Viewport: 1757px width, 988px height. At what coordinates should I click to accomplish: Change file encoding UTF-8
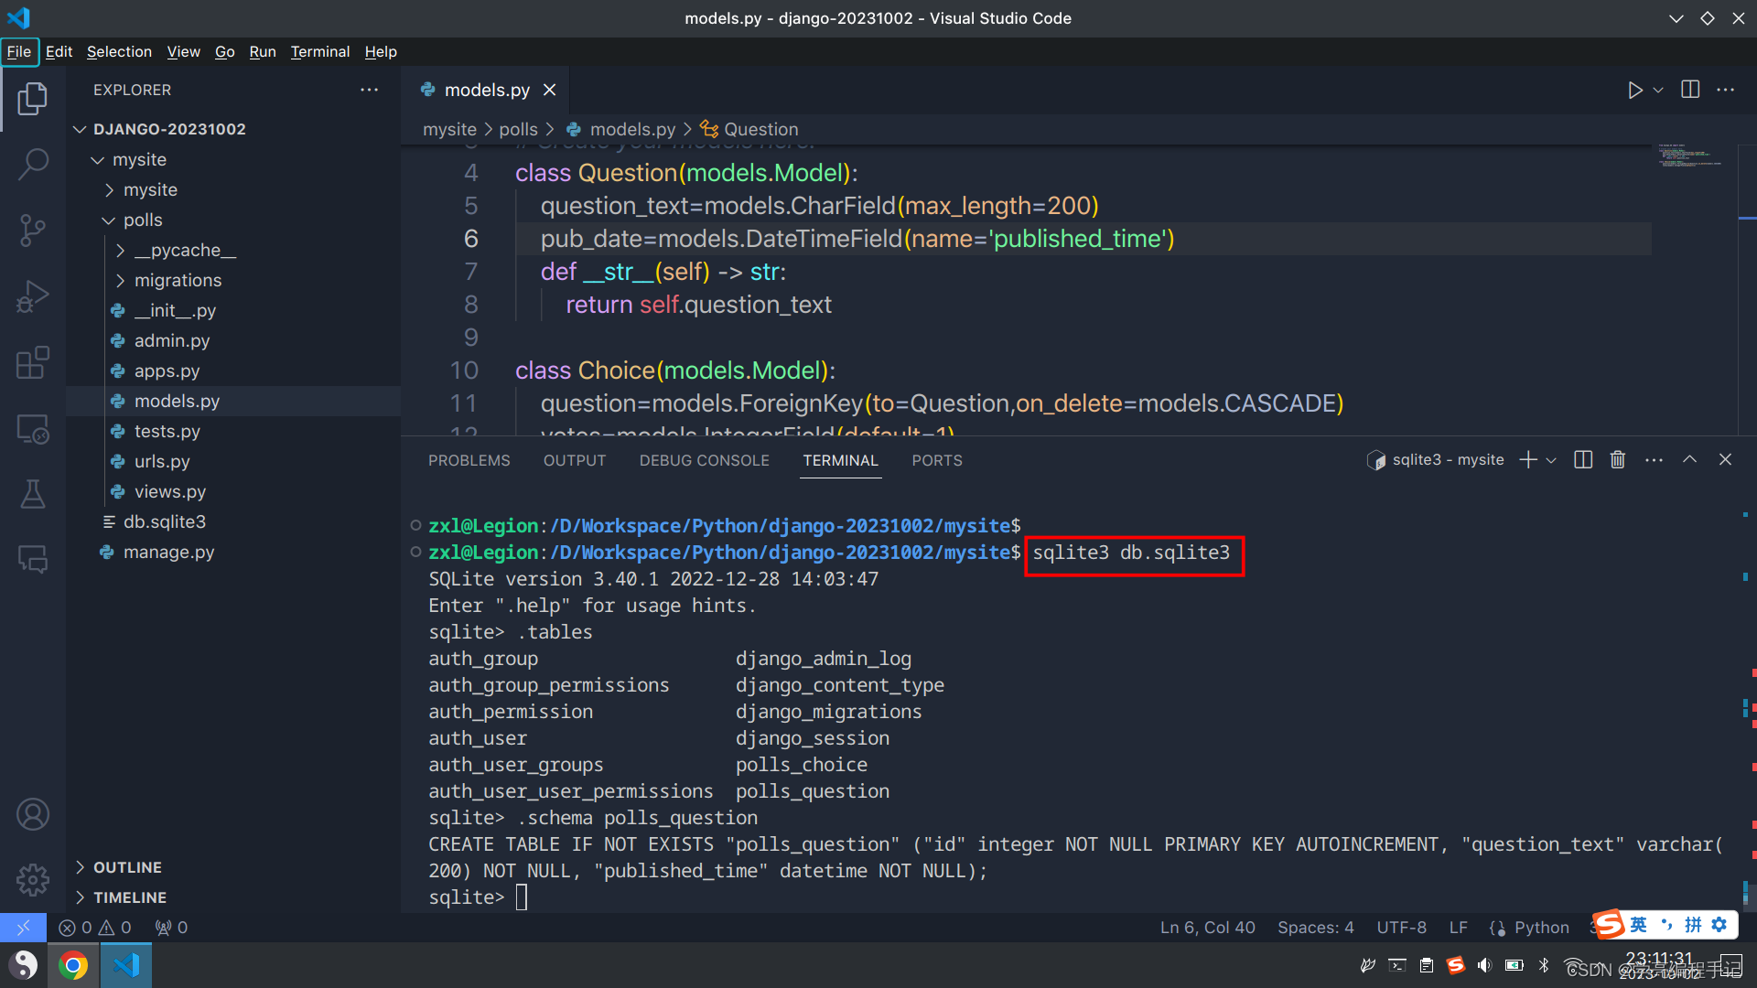(x=1401, y=928)
